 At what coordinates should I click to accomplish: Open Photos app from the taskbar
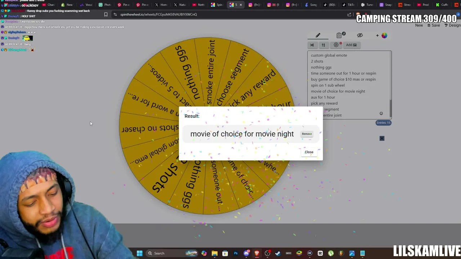352,253
